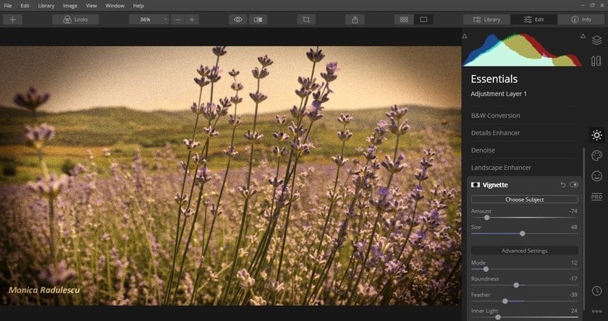Click the Amount value -74
Image resolution: width=608 pixels, height=321 pixels.
(573, 211)
